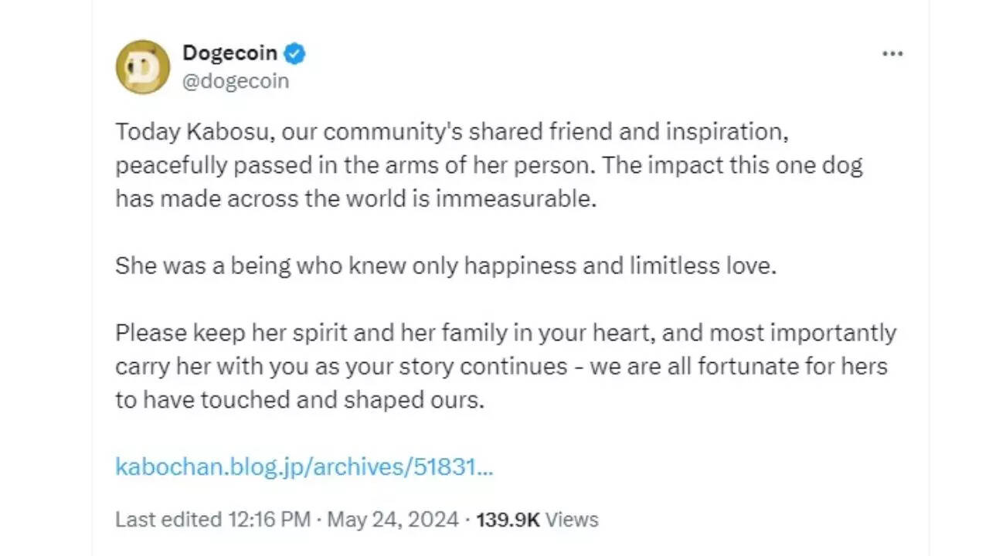This screenshot has height=556, width=989.
Task: Click the sentence "She was a being"
Action: (445, 266)
